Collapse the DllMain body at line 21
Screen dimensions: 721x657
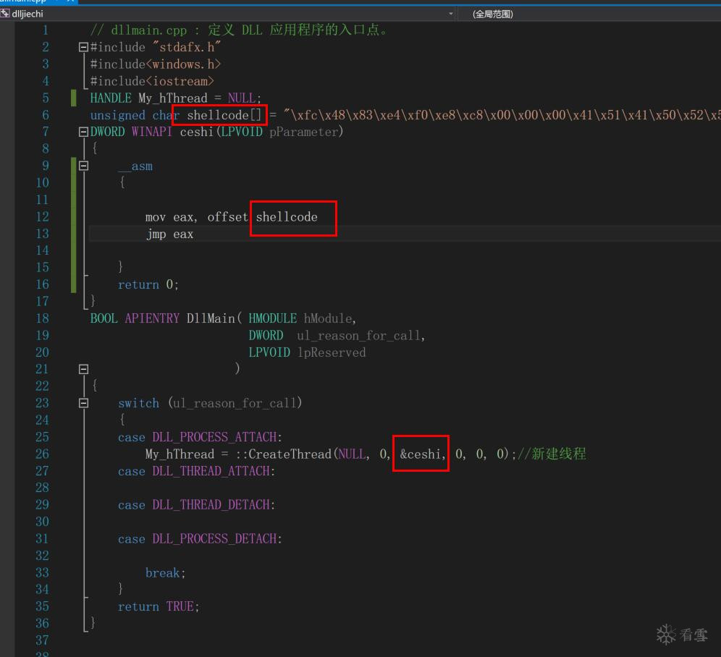pyautogui.click(x=83, y=369)
